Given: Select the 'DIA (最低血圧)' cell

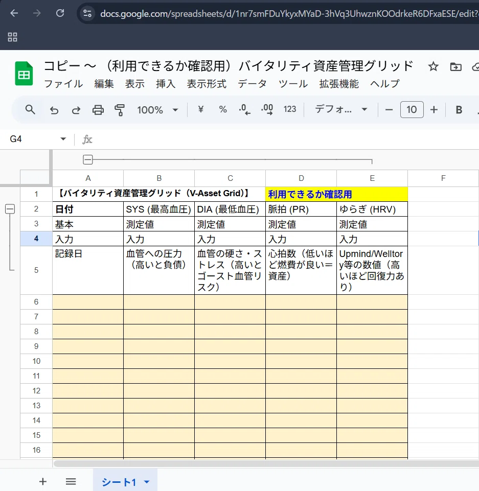Looking at the screenshot, I should click(230, 209).
